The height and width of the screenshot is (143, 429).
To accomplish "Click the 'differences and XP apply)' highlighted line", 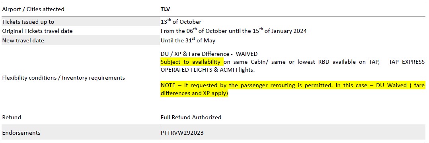I will click(194, 93).
